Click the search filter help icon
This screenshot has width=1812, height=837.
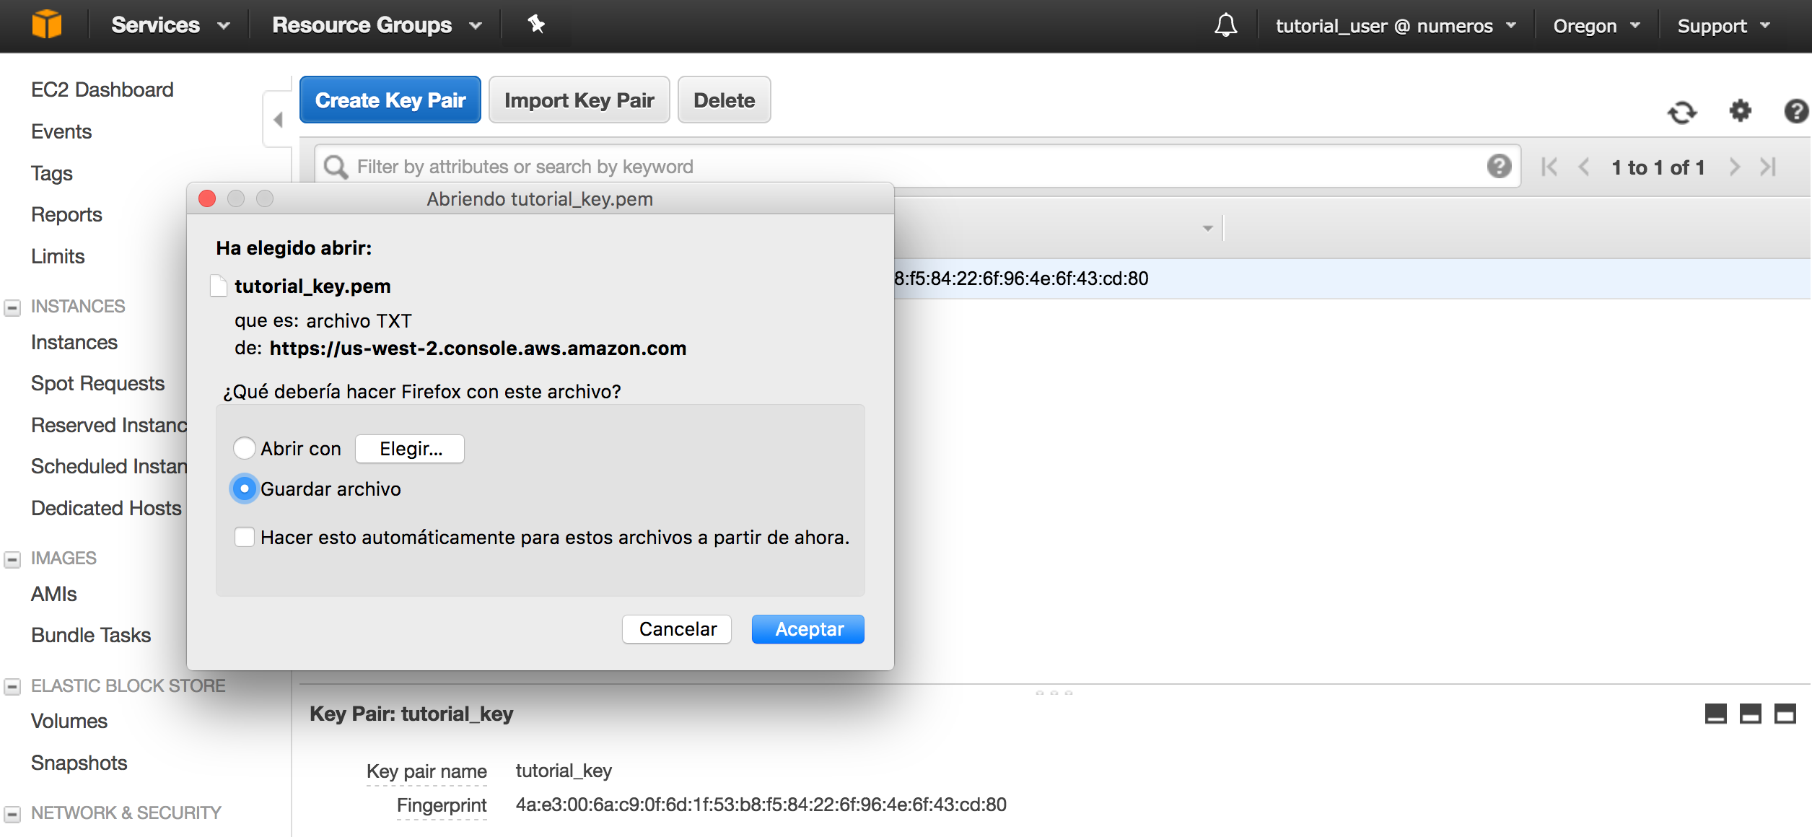click(1499, 167)
